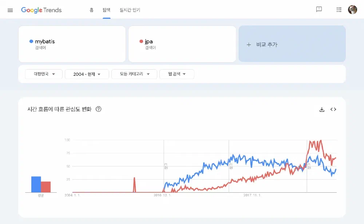
Task: Click the note marker at first vertical line
Action: pyautogui.click(x=166, y=166)
